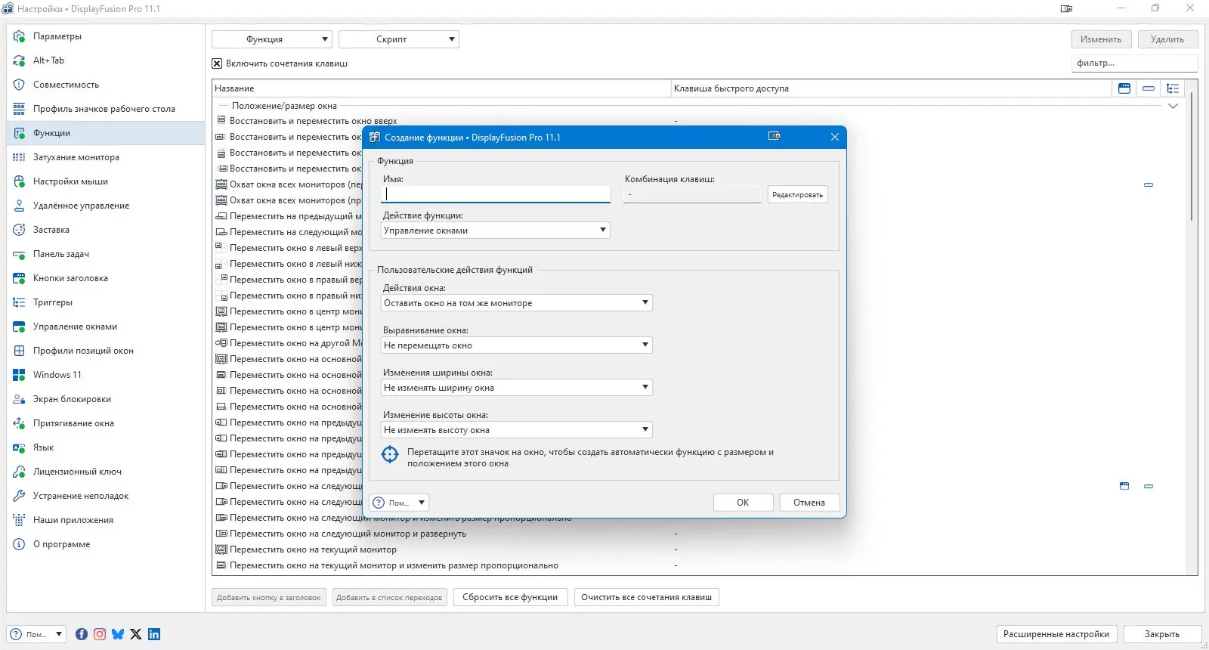Open the Профили позиций окон section
Screen dimensions: 1209x650
106,351
